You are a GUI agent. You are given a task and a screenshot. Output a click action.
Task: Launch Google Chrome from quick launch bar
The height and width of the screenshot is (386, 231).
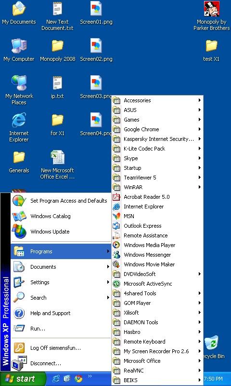[78, 378]
